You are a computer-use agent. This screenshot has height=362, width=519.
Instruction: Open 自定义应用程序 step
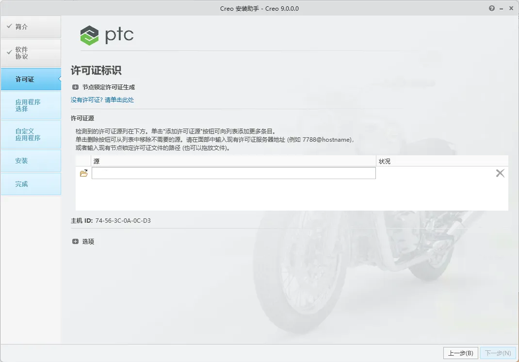click(31, 134)
